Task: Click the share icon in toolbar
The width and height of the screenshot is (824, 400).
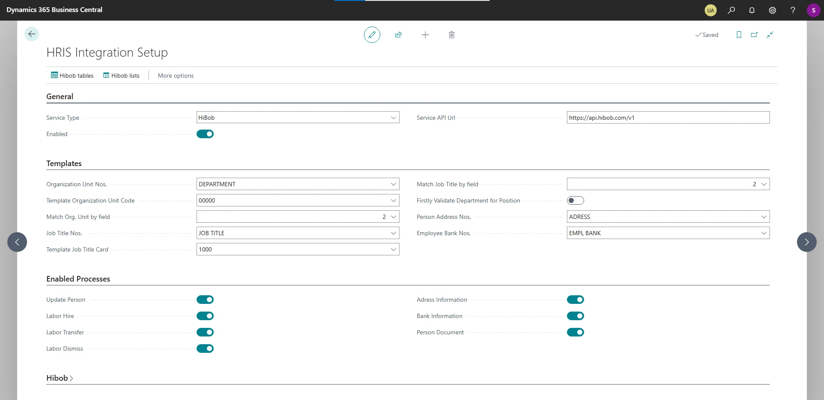Action: click(x=398, y=35)
